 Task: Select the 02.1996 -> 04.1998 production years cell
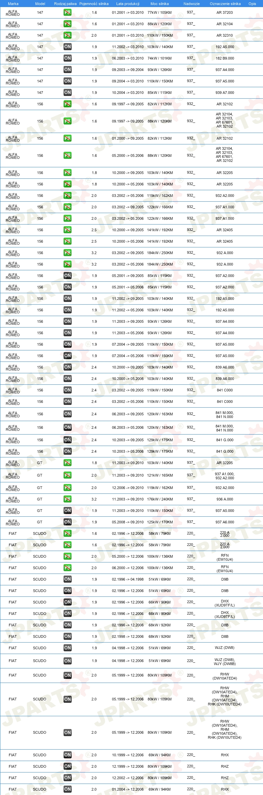[128, 579]
